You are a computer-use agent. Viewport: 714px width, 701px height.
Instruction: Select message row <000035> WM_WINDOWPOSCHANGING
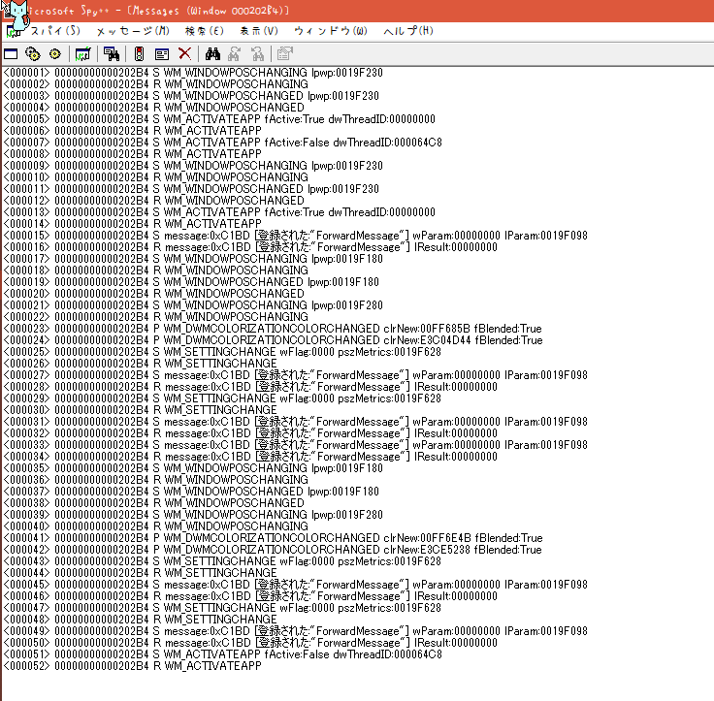click(193, 468)
